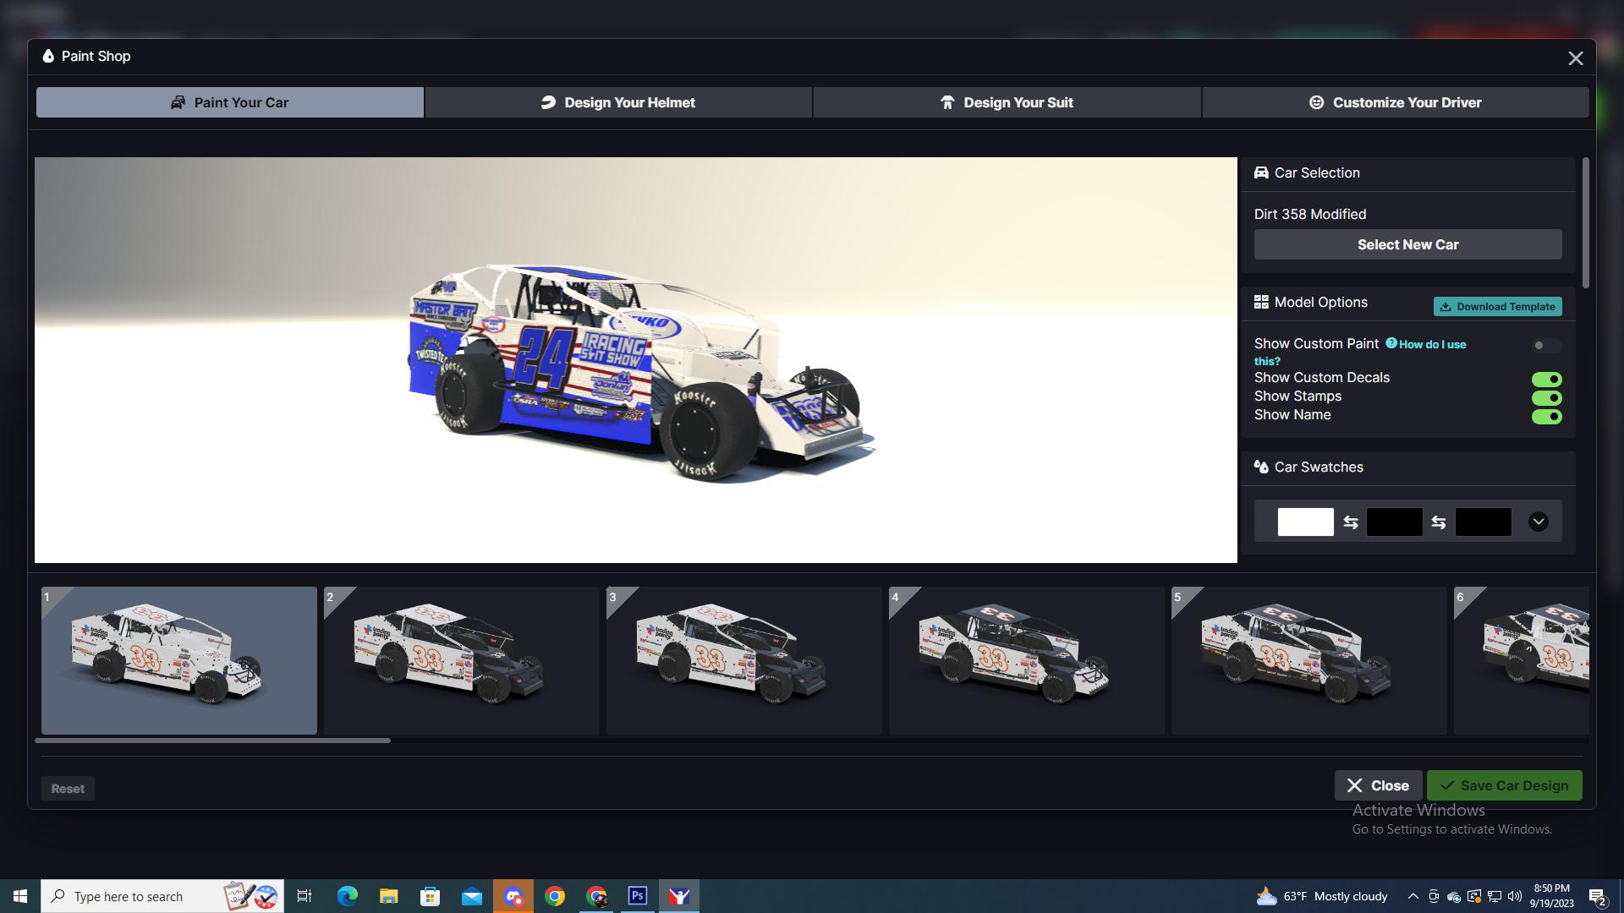Click the Reset button
Screen dimensions: 1624x913
68,787
